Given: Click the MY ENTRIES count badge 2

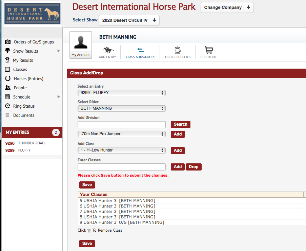Looking at the screenshot, I should [x=56, y=132].
